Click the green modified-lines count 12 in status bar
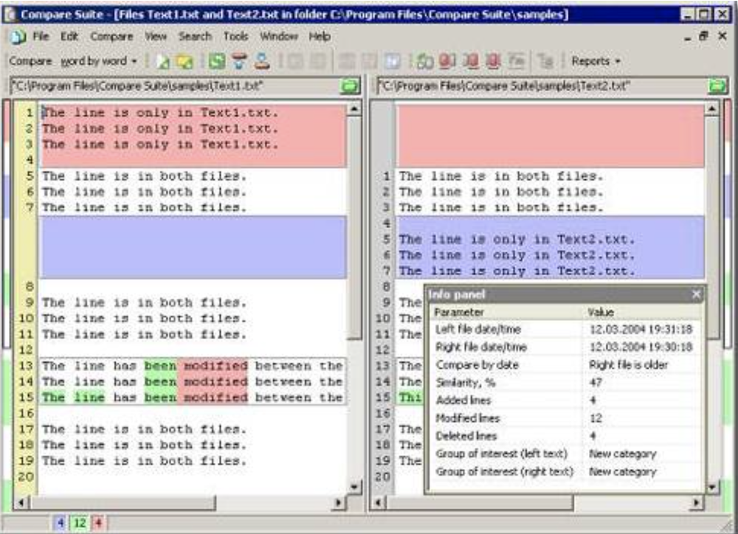 [79, 523]
